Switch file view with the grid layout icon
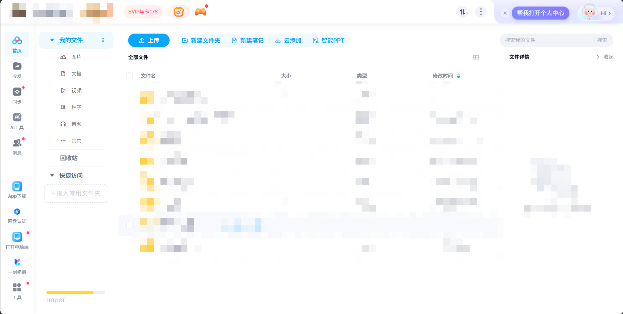This screenshot has height=314, width=623. [476, 57]
